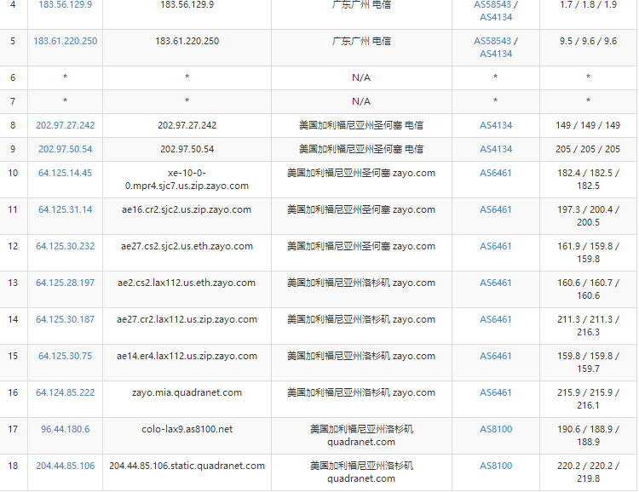This screenshot has width=639, height=492.
Task: Open the 64.125.30.75 IP link
Action: (66, 357)
